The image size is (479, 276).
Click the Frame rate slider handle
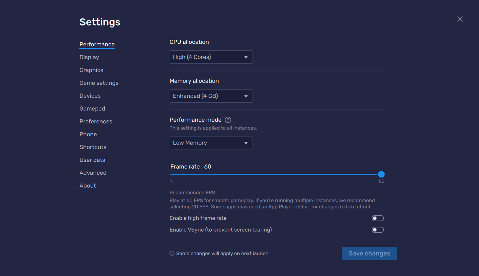point(381,174)
